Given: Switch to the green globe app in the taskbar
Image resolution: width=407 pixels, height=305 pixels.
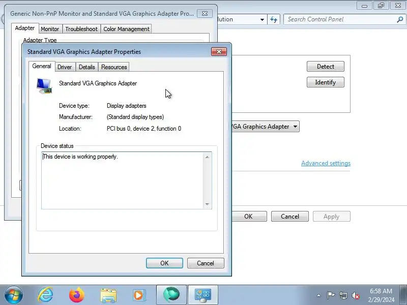Looking at the screenshot, I should pos(171,295).
